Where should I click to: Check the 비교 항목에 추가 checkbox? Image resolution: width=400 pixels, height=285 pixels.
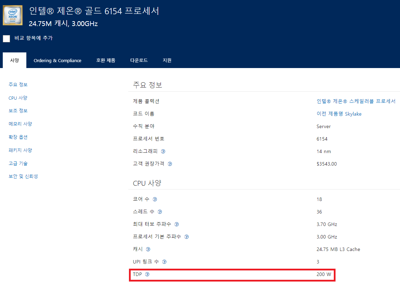[x=7, y=39]
